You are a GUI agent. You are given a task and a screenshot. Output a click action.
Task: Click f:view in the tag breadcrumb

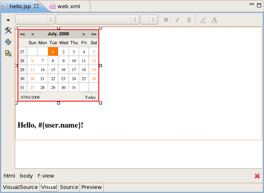46,176
